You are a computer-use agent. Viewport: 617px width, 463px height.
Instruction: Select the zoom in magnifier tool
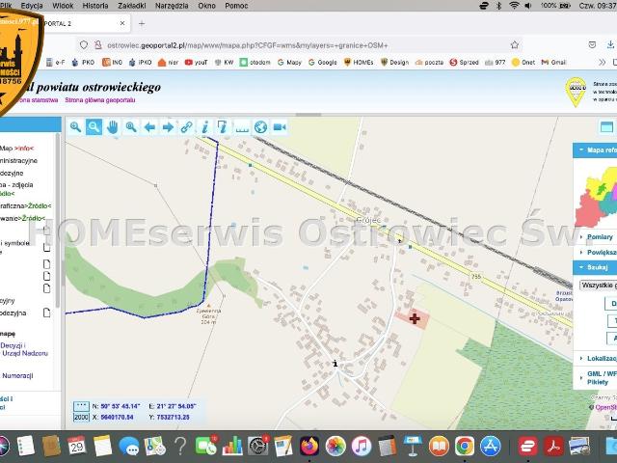(x=75, y=126)
